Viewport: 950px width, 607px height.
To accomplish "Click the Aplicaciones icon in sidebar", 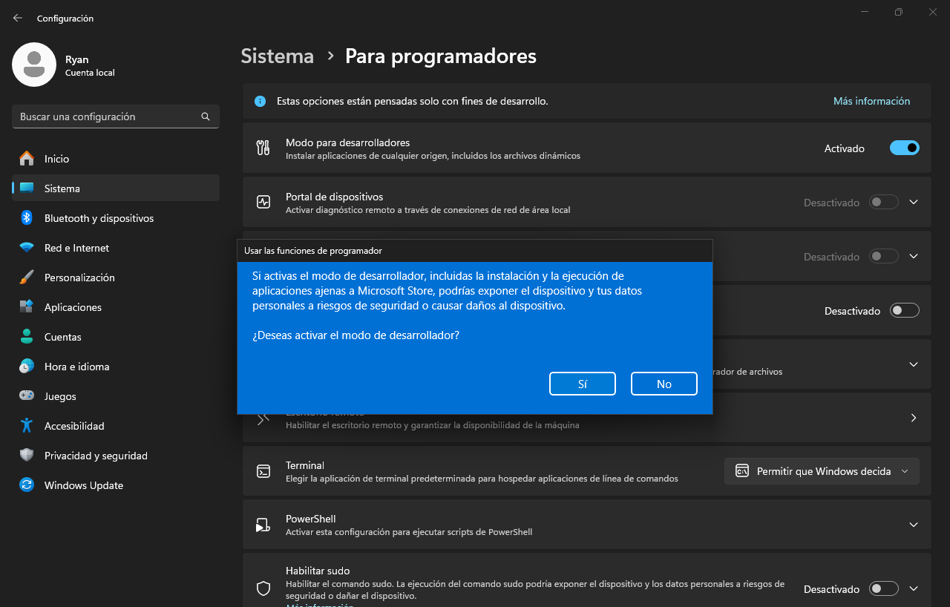I will (27, 306).
